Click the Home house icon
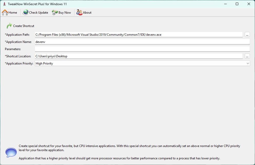The height and width of the screenshot is (165, 255). point(5,12)
